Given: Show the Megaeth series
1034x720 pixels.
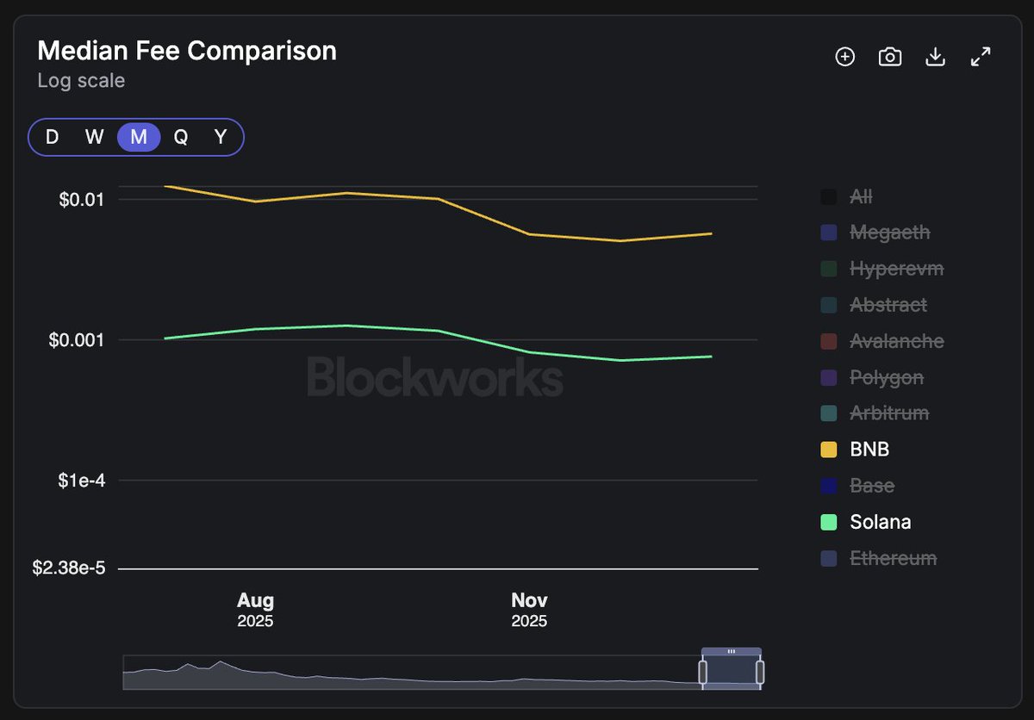Looking at the screenshot, I should (875, 233).
